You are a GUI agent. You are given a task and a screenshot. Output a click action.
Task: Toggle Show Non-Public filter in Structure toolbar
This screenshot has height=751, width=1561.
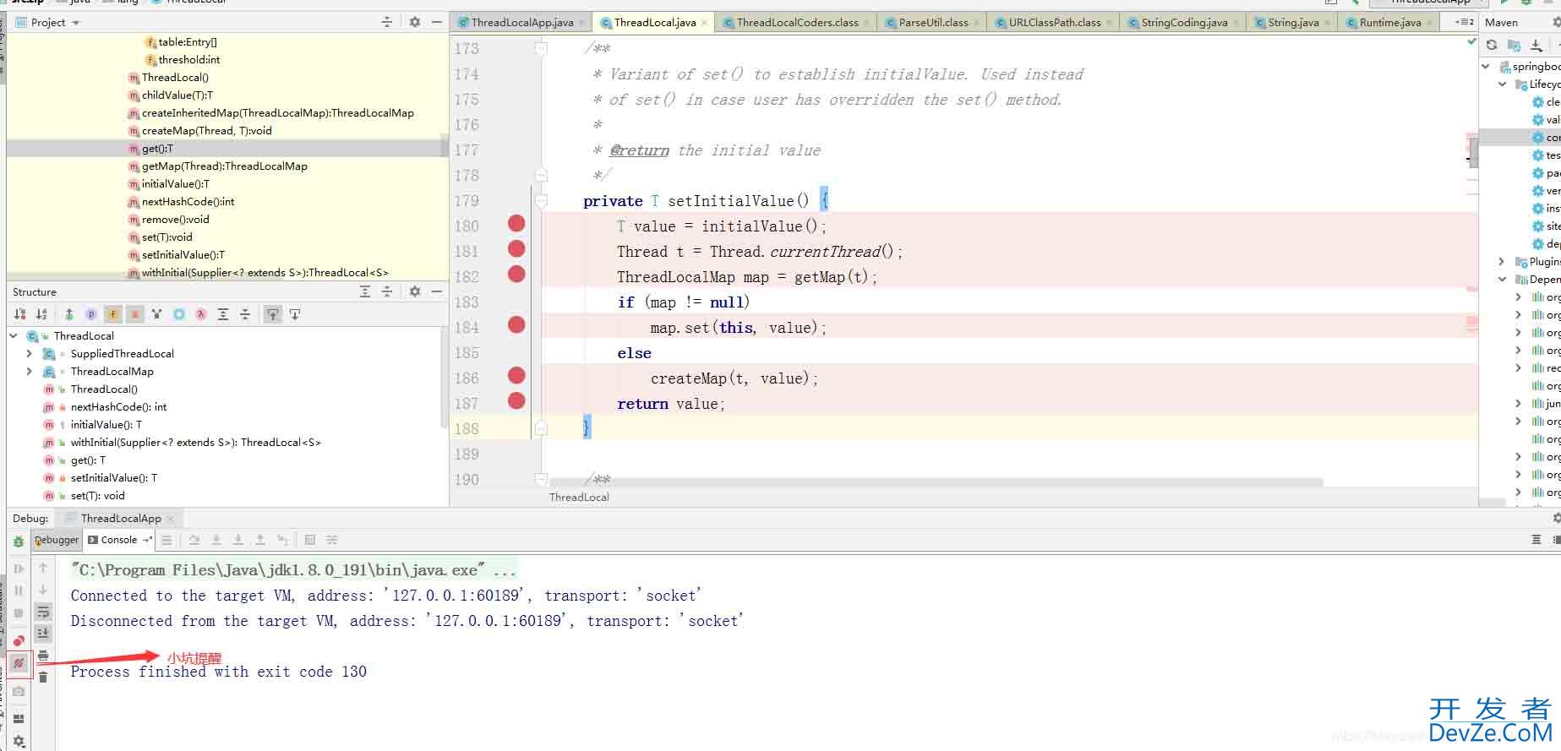(x=134, y=314)
